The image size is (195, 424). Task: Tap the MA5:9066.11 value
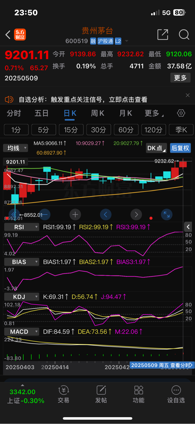50,143
